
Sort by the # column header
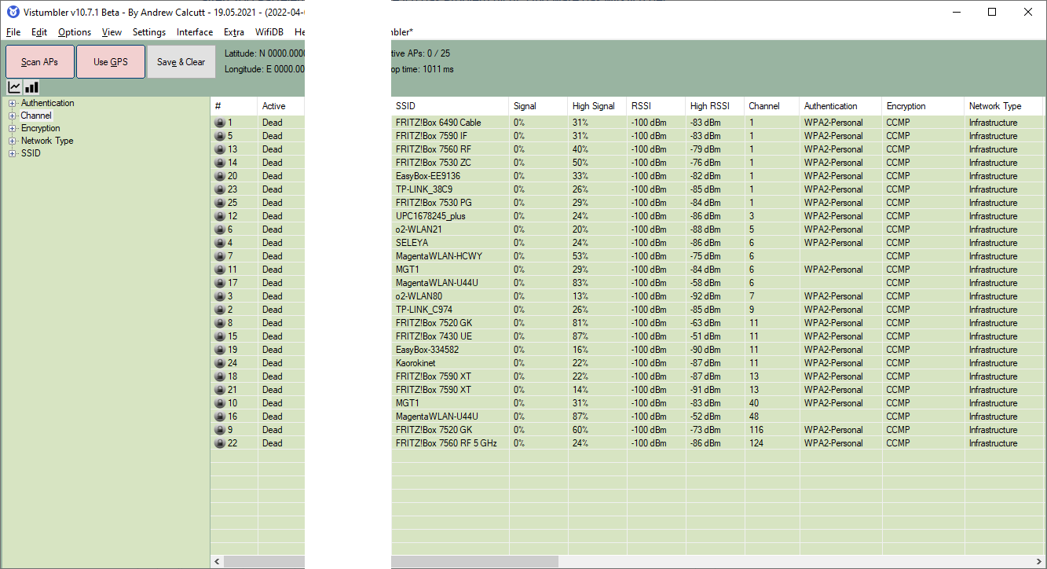234,106
